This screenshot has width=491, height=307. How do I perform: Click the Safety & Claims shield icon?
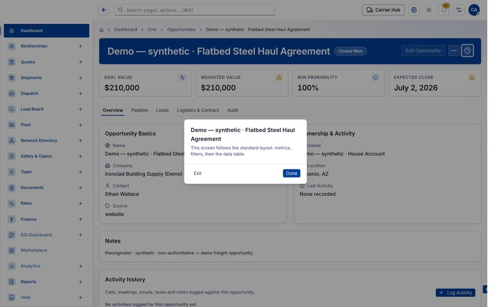(12, 156)
